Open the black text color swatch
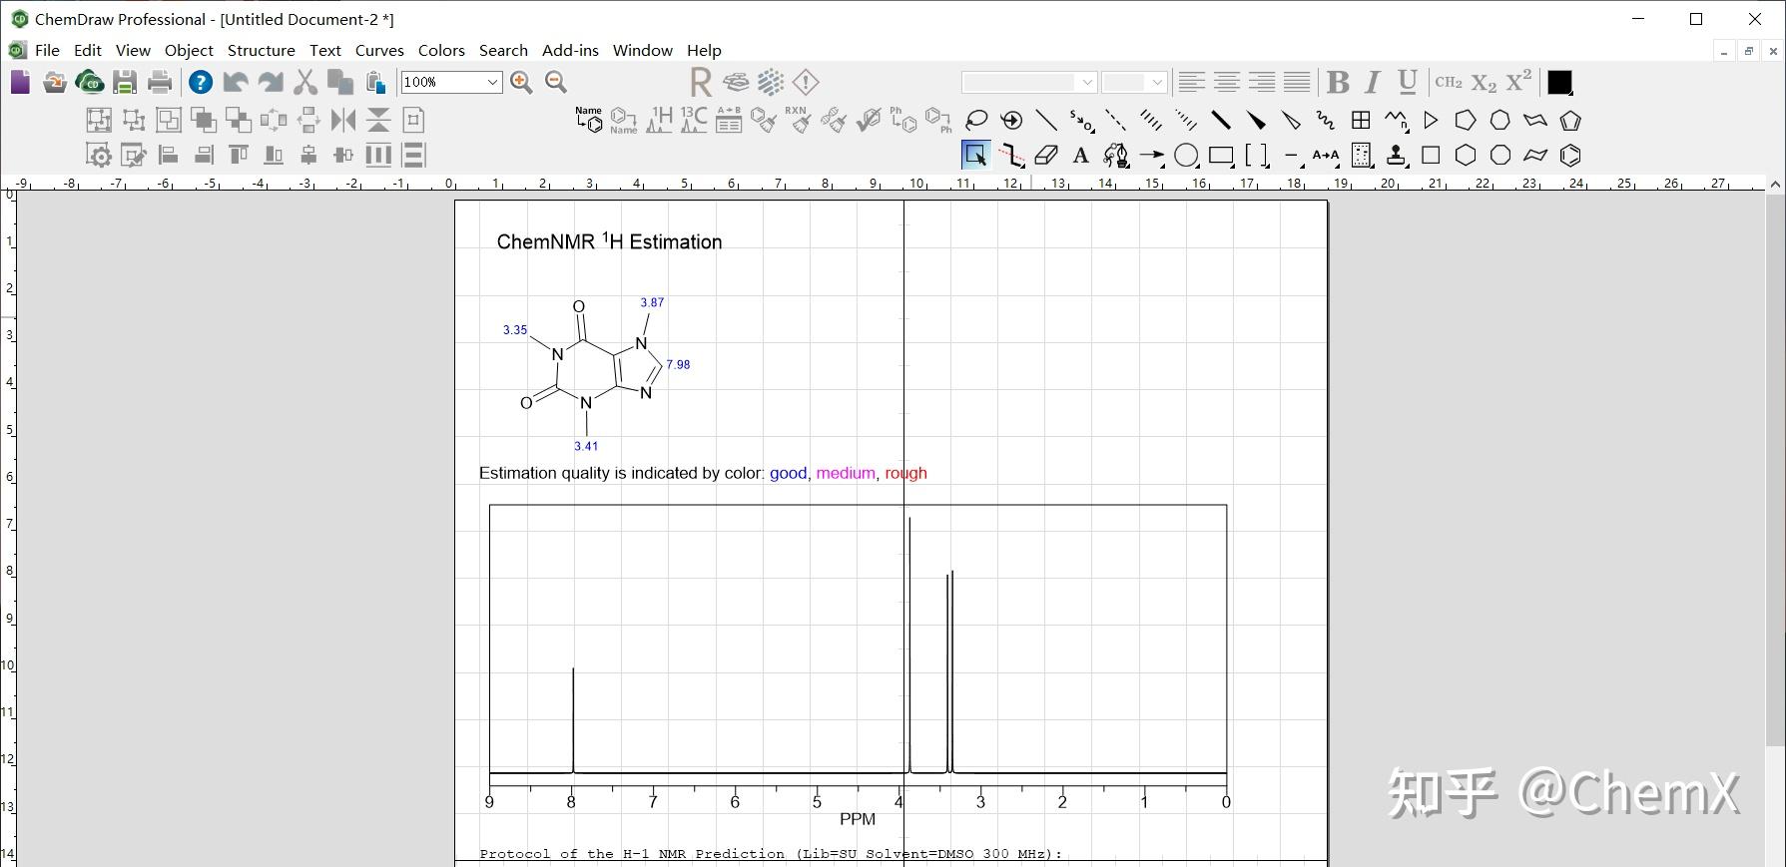Image resolution: width=1786 pixels, height=867 pixels. tap(1559, 83)
